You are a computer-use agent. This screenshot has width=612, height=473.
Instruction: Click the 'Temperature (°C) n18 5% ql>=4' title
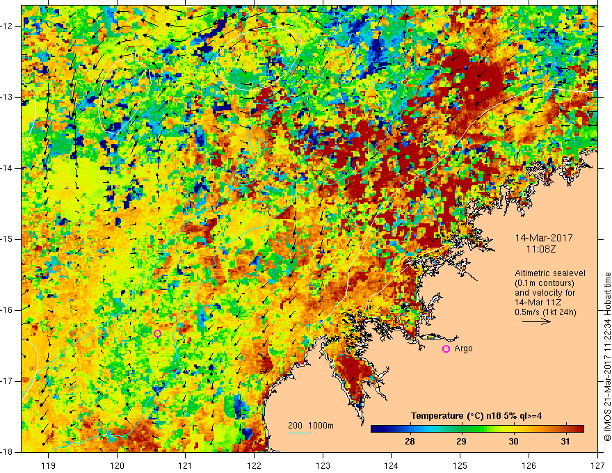[476, 416]
